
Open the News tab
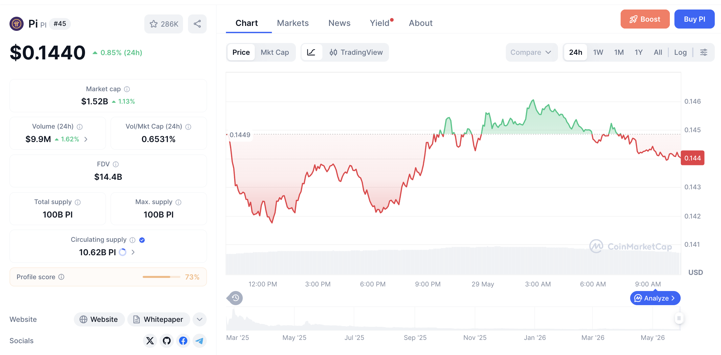point(339,23)
